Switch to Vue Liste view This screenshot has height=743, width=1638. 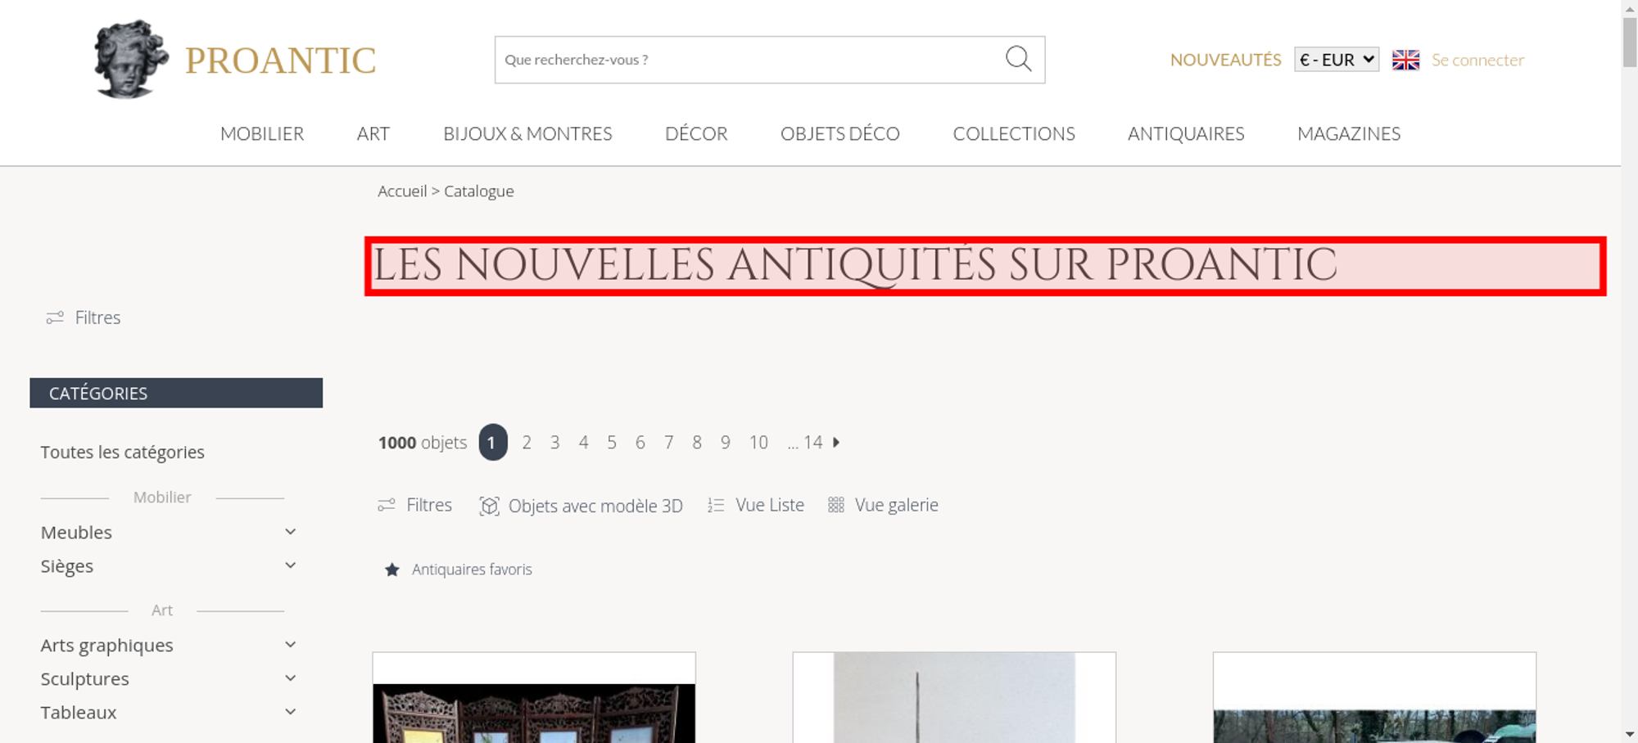756,505
